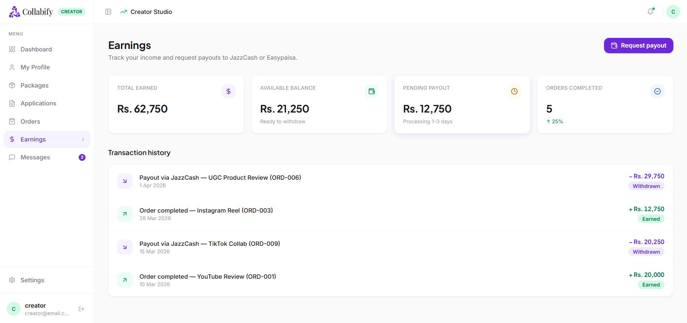Go to the Dashboard page

tap(47, 49)
